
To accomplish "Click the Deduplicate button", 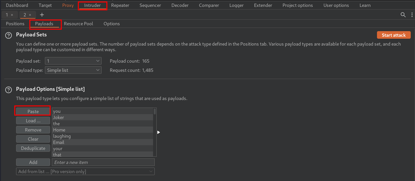I will [33, 148].
